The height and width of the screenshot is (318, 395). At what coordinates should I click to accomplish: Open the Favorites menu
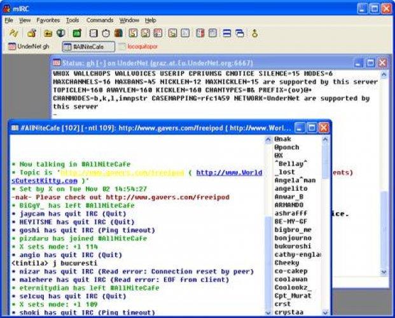click(48, 20)
